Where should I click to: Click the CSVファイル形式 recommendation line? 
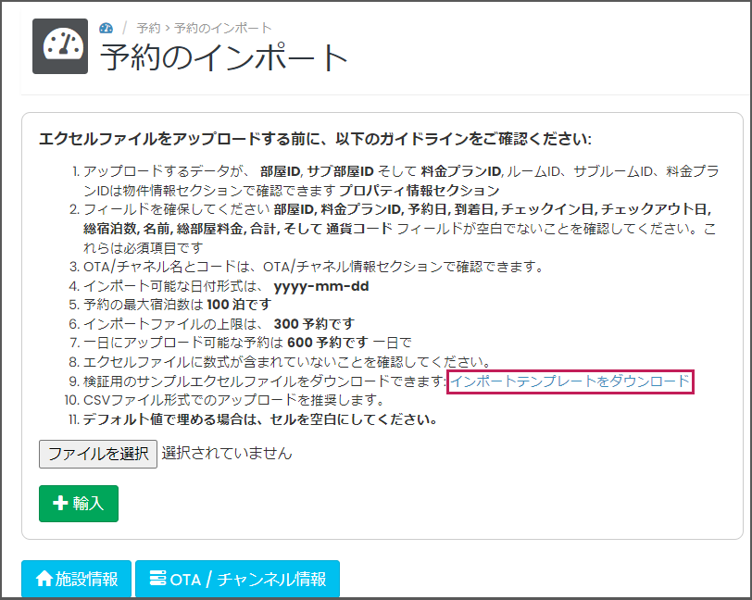(234, 399)
